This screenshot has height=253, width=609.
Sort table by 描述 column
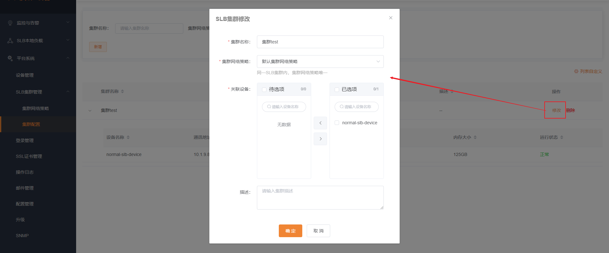(452, 91)
